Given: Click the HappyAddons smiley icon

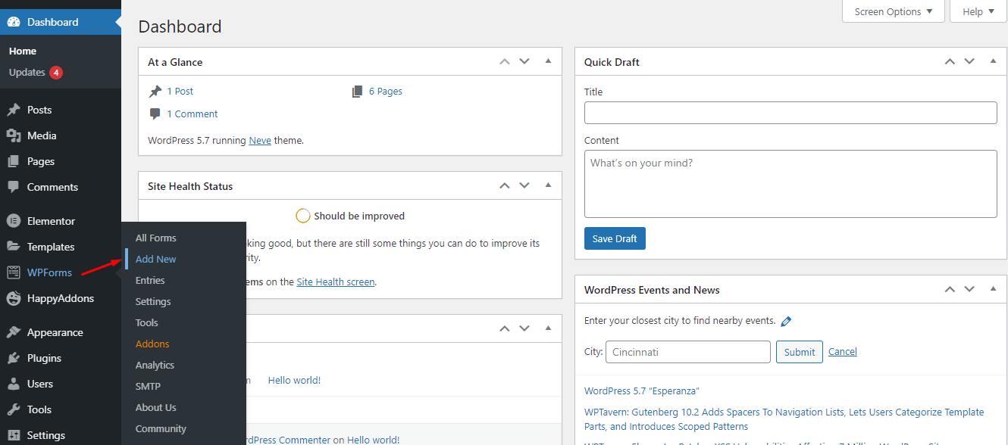Looking at the screenshot, I should 14,298.
